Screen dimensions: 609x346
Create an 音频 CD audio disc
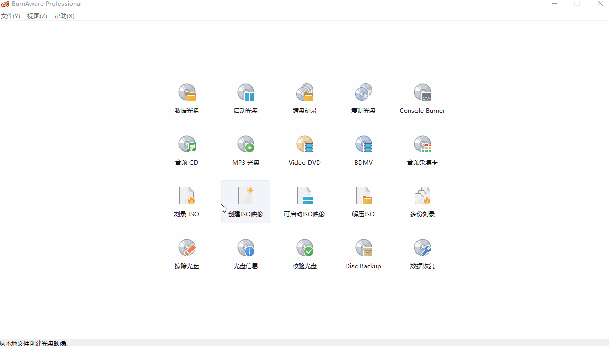(187, 150)
